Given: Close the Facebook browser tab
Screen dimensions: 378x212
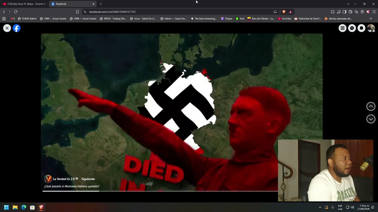Looking at the screenshot, I should coord(94,4).
